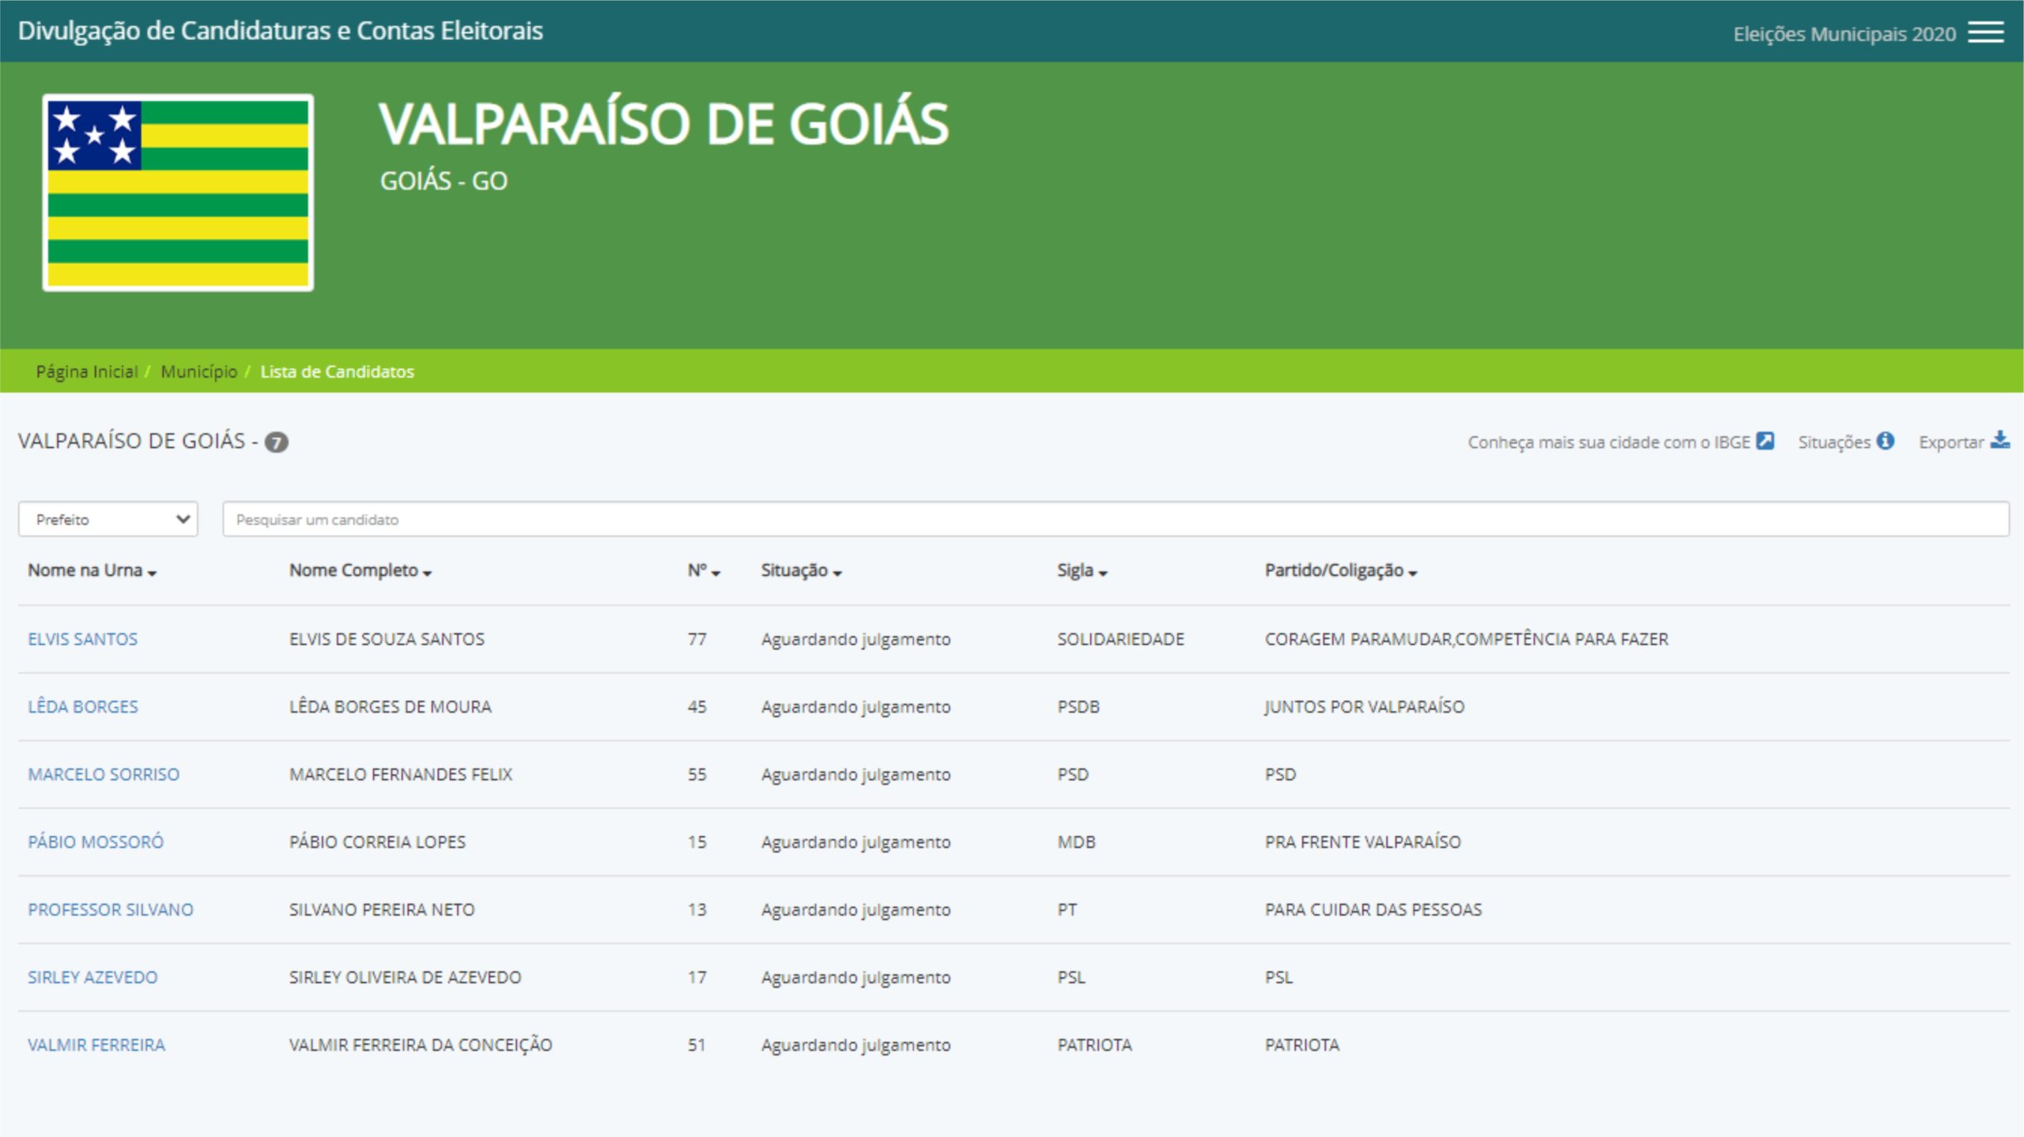Click the SOLIDARIEDADE party sigla
The image size is (2024, 1137).
click(1121, 639)
